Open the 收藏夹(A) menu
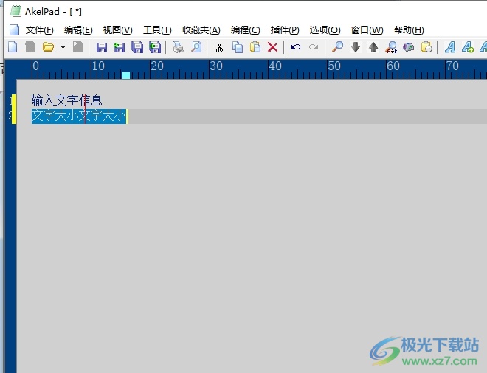 (201, 30)
